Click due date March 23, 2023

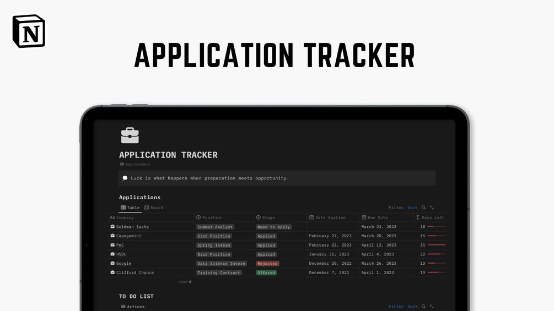click(379, 227)
